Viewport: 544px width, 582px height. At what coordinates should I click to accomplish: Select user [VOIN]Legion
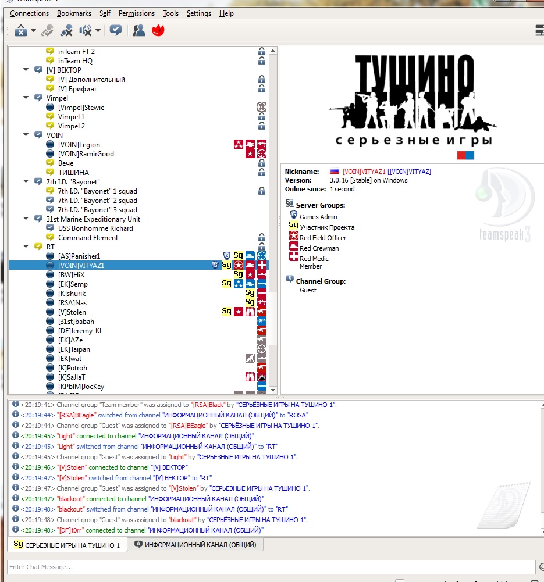[x=79, y=144]
